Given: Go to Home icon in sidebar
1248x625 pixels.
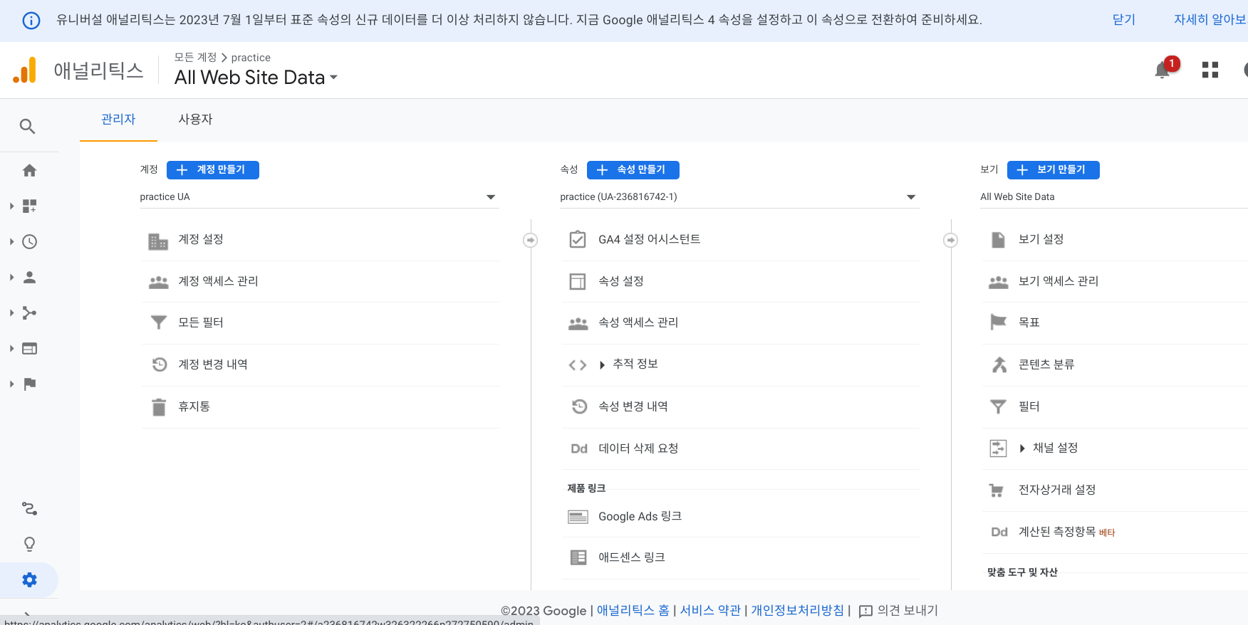Looking at the screenshot, I should click(29, 170).
